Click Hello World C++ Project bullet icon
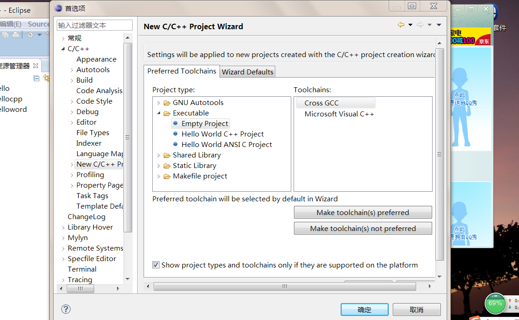The image size is (519, 320). click(x=176, y=134)
